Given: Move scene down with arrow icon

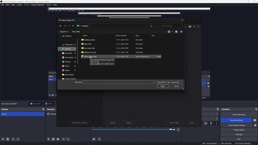Looking at the screenshot, I should click(x=18, y=139).
